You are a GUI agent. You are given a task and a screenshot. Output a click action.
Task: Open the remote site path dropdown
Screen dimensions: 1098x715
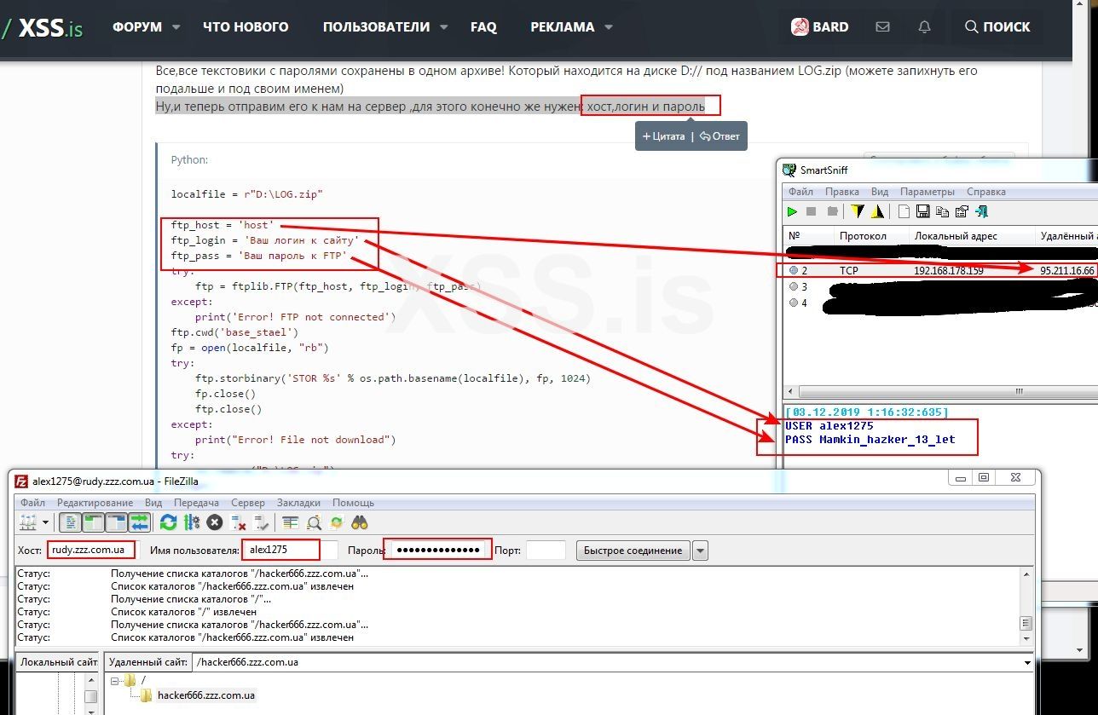1026,662
